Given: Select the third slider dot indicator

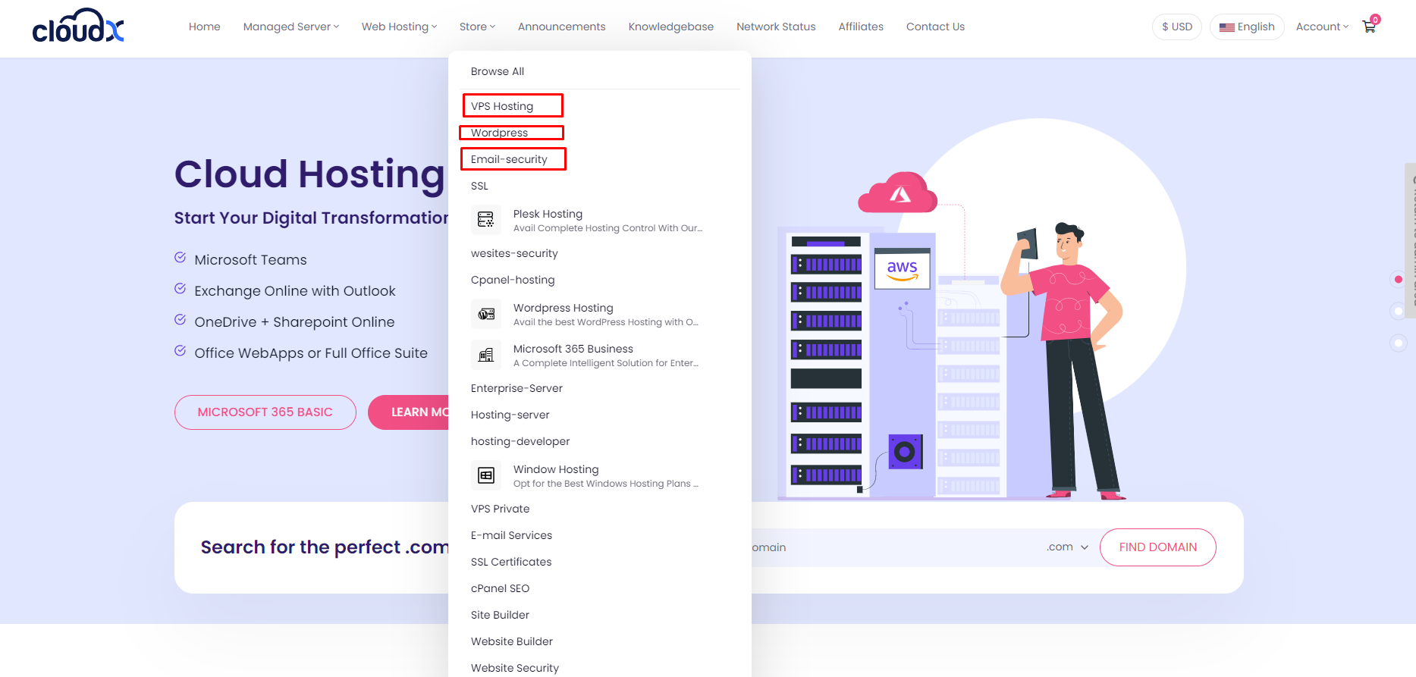Looking at the screenshot, I should pos(1398,343).
